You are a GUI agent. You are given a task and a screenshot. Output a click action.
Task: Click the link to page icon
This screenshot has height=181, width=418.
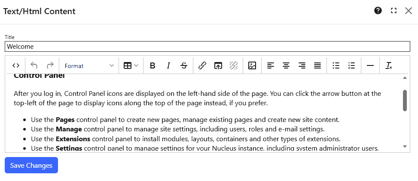[218, 65]
